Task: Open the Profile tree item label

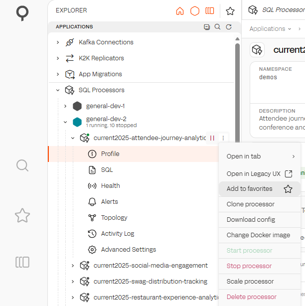Action: [x=110, y=154]
